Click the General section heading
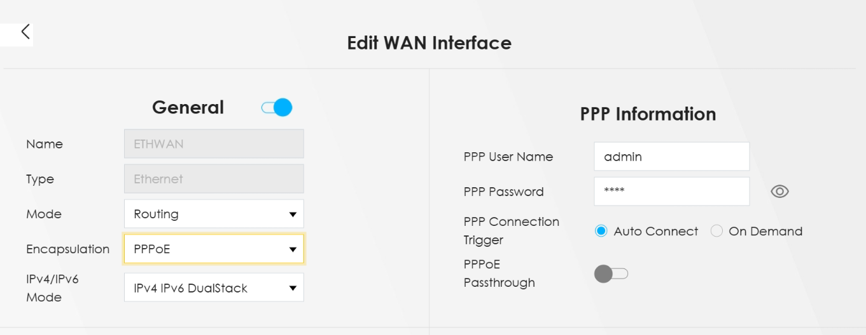 [x=188, y=107]
